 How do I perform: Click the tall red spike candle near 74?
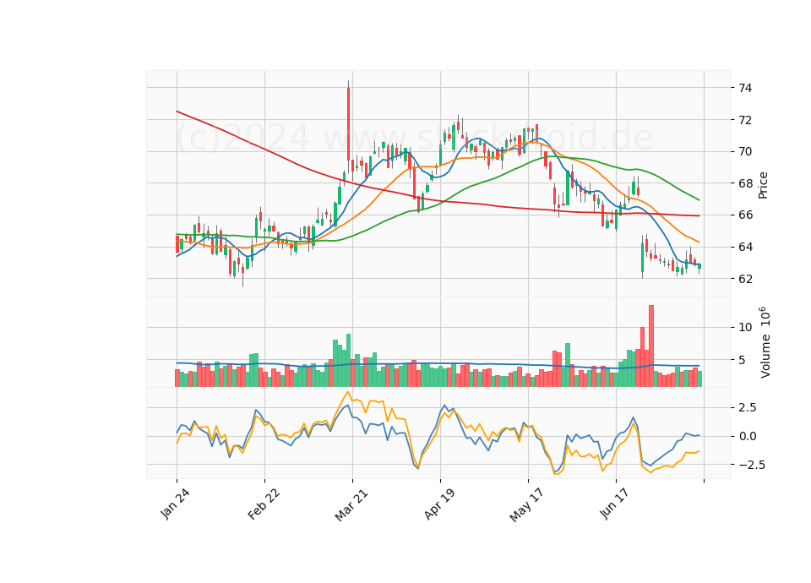pyautogui.click(x=349, y=124)
